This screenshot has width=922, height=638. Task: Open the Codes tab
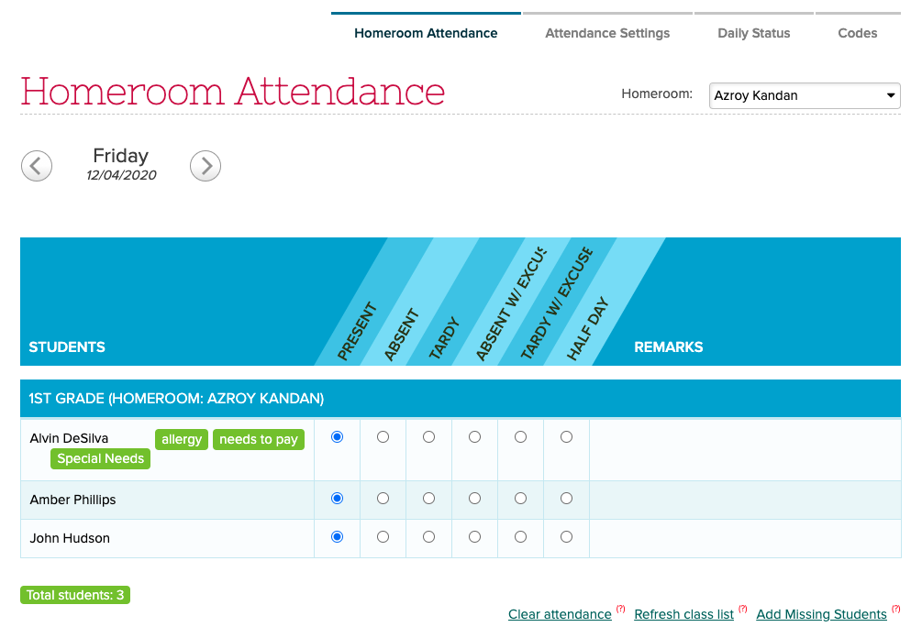[858, 33]
